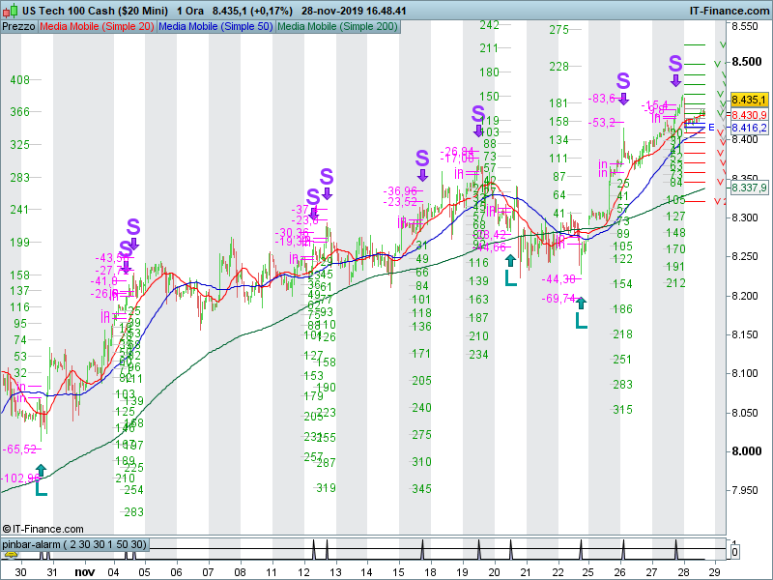
Task: Click the magenta -102,96 label
Action: click(19, 478)
